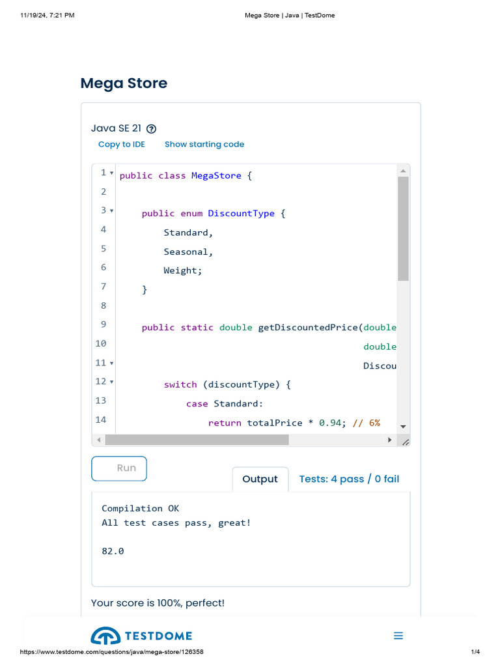Click the scroll right arrow in code editor
Image resolution: width=500 pixels, height=667 pixels.
point(390,440)
